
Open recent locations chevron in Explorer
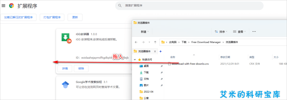click(149, 42)
